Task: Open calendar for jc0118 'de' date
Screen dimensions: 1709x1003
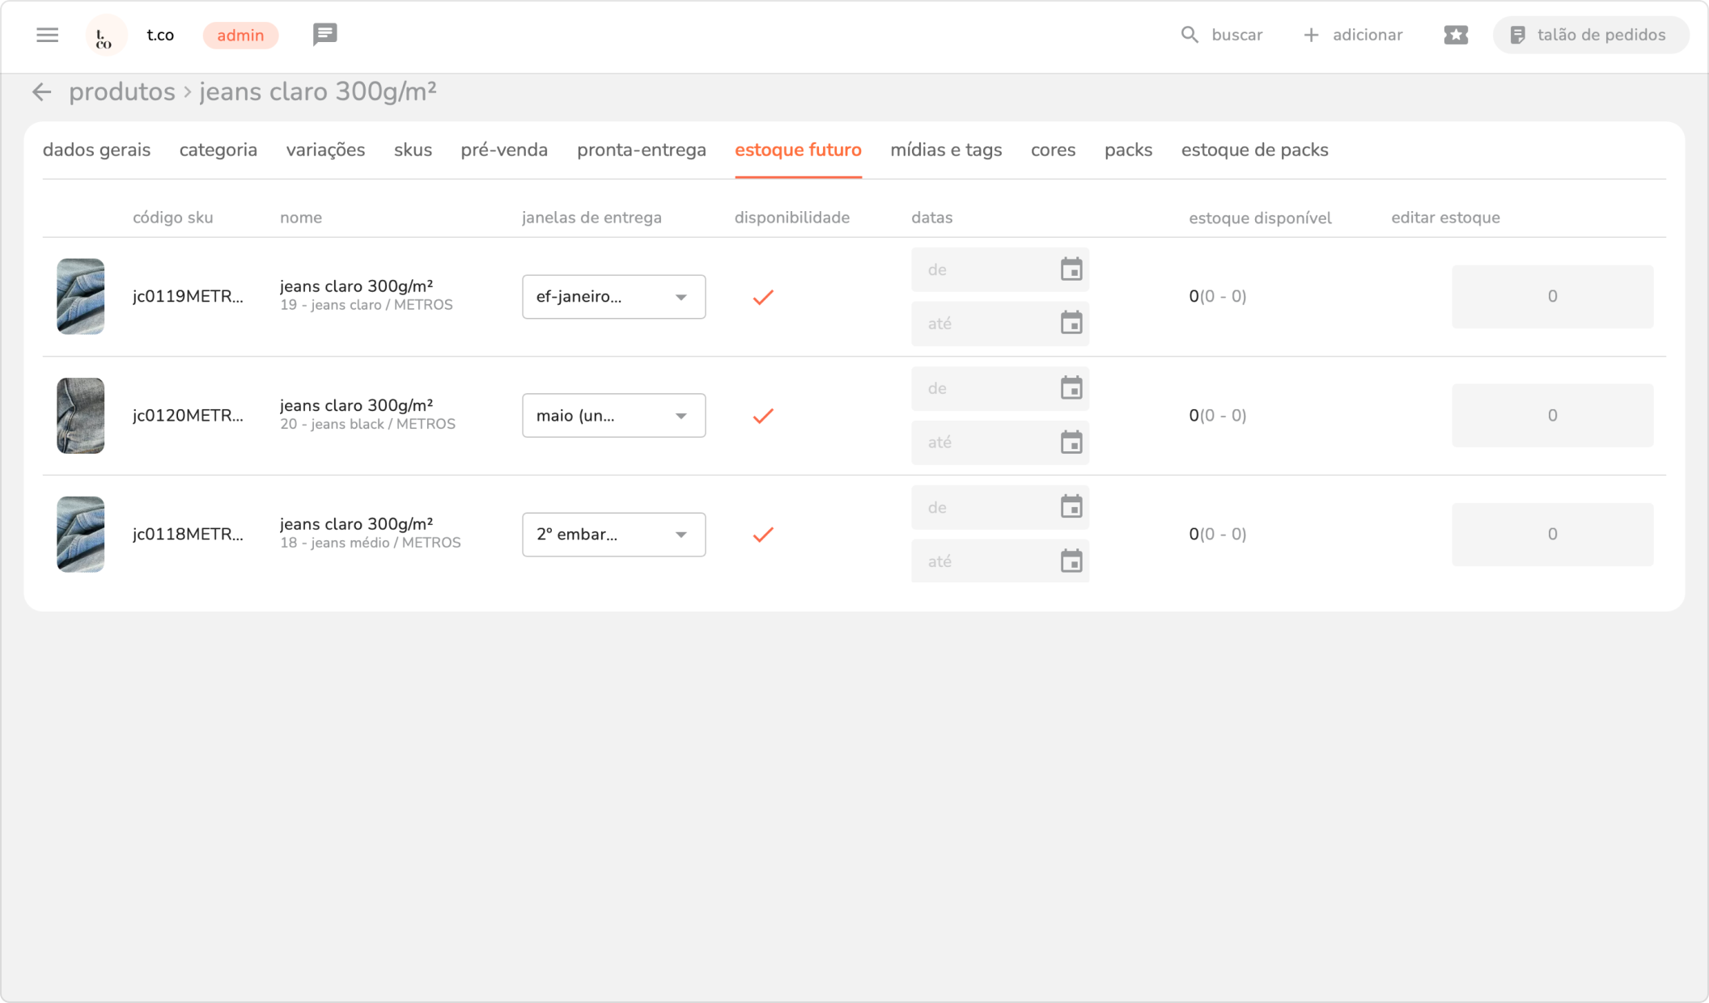Action: [1071, 507]
